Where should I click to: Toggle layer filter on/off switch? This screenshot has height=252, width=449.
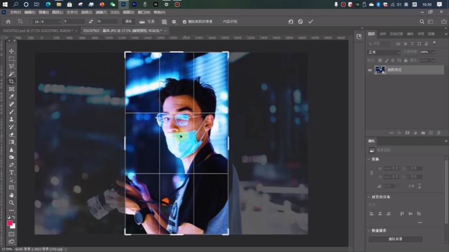pyautogui.click(x=435, y=43)
